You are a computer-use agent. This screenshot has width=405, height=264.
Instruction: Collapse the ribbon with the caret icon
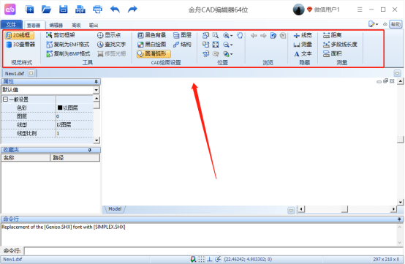click(385, 24)
